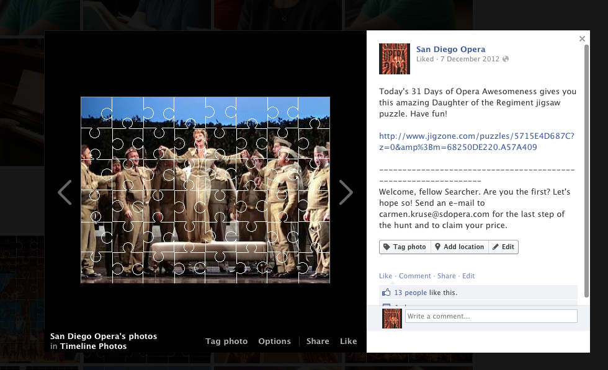
Task: Click the public globe privacy icon
Action: (x=506, y=59)
